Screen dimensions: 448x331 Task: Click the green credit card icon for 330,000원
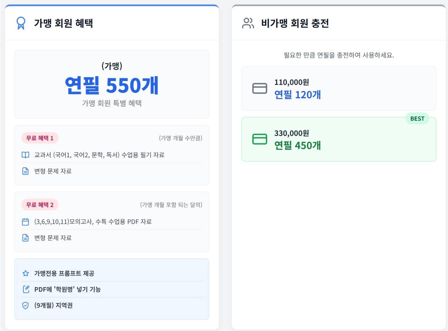[260, 139]
